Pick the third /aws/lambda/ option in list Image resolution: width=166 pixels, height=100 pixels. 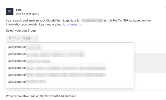coord(70,61)
